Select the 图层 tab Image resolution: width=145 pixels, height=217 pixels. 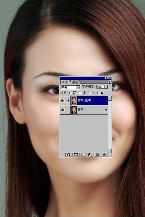pyautogui.click(x=65, y=82)
